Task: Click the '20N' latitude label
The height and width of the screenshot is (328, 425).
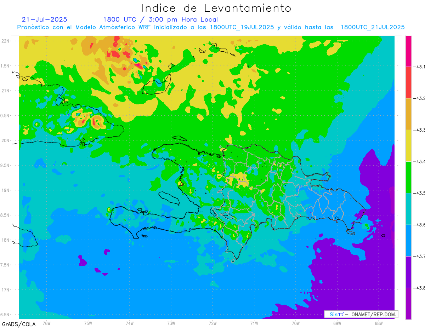Action: (x=6, y=140)
